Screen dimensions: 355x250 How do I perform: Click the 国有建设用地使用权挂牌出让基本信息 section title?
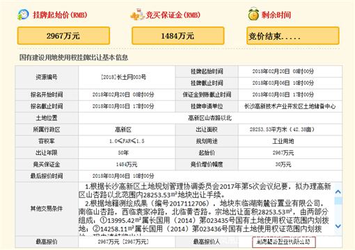[x=74, y=58]
